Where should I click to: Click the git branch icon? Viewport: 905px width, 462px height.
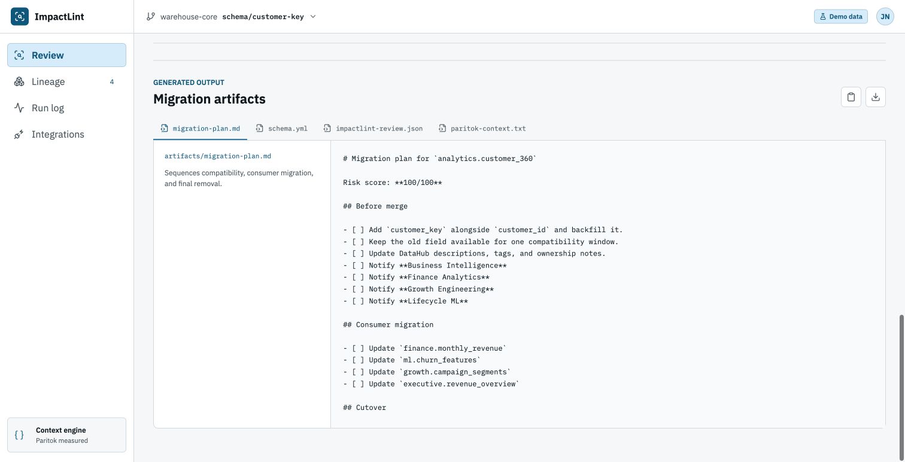coord(151,17)
